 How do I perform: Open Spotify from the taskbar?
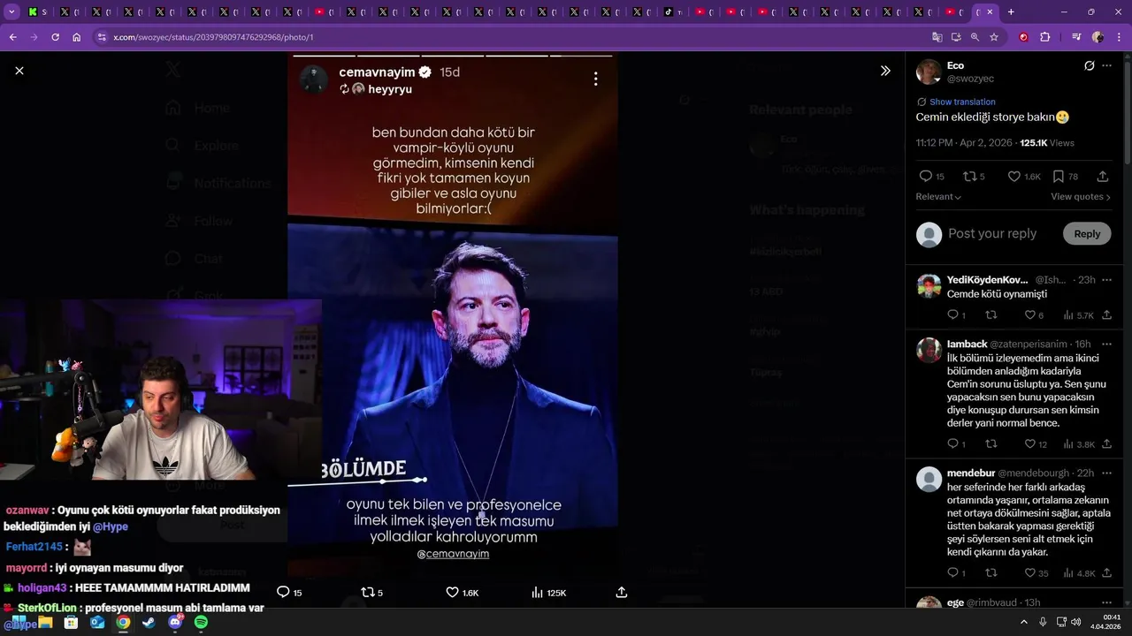click(201, 622)
